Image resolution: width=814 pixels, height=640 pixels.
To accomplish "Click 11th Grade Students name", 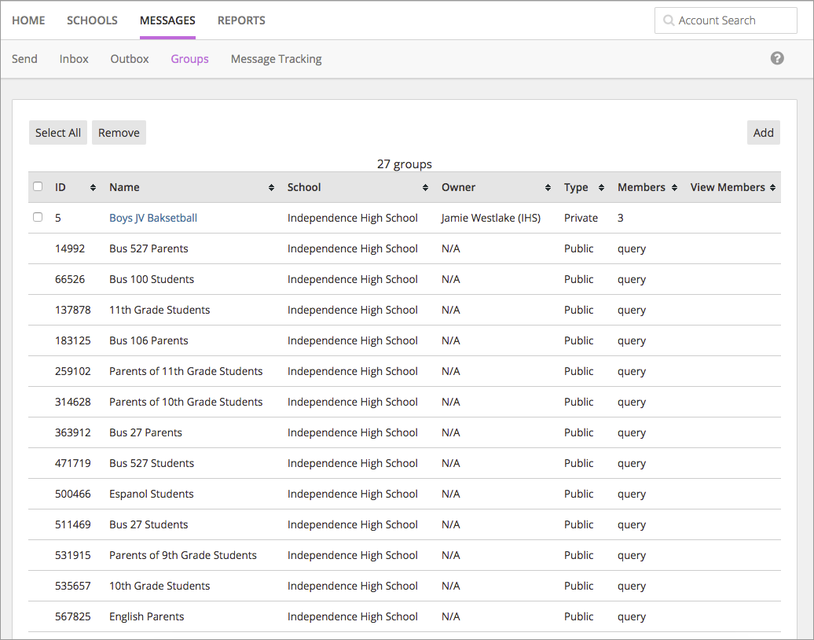I will click(x=159, y=310).
